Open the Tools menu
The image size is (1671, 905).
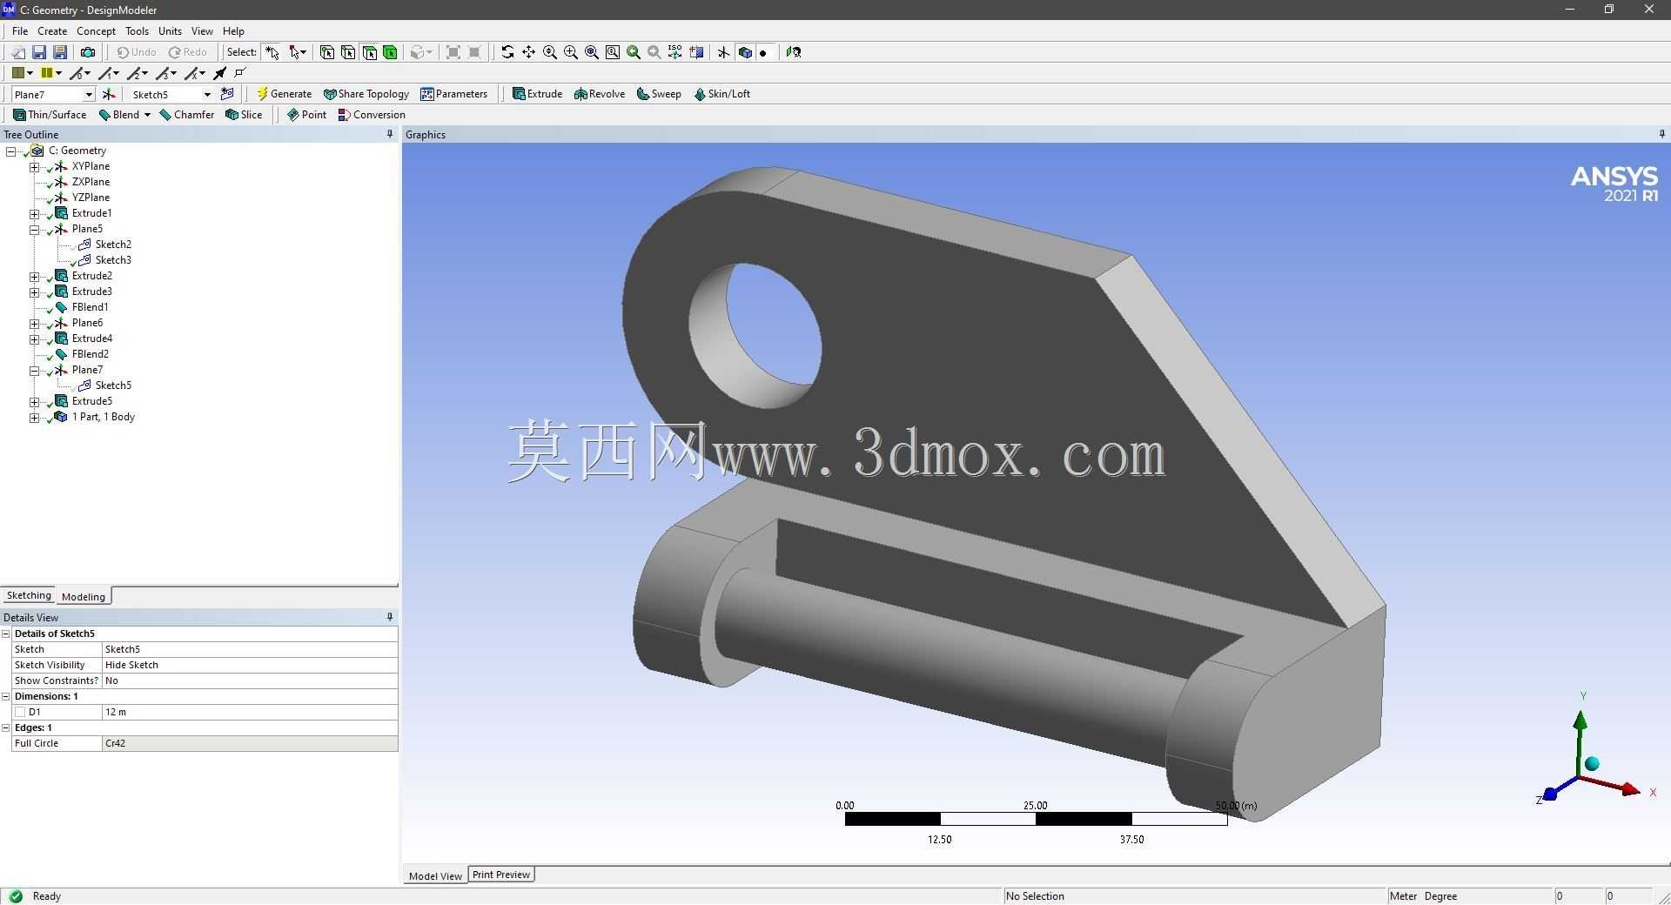(137, 30)
